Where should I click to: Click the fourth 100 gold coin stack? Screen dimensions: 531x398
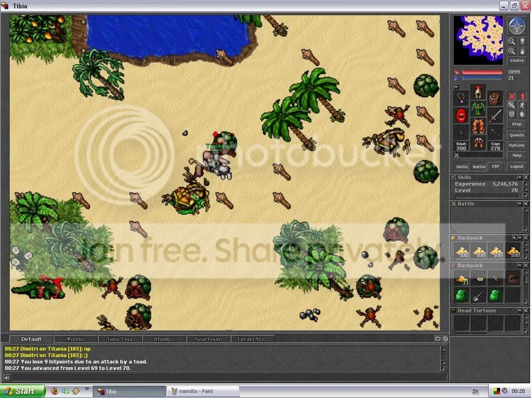pyautogui.click(x=513, y=251)
